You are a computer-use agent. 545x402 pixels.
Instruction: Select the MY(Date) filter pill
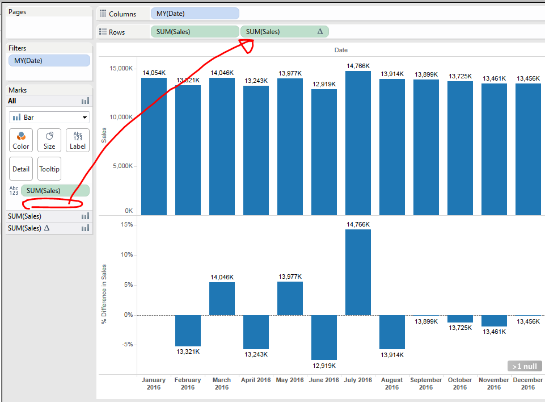[49, 61]
